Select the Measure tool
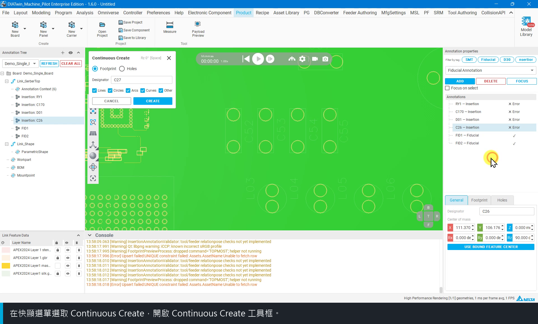Screen dimensions: 538x324 click(x=170, y=27)
